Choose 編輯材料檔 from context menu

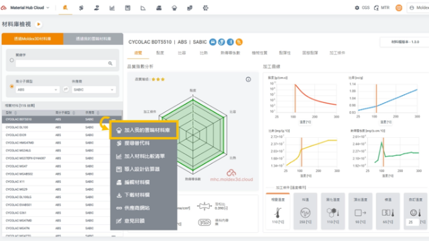click(144, 182)
